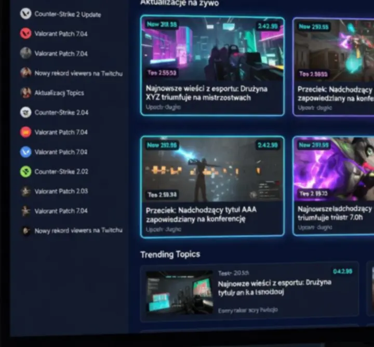Image resolution: width=374 pixels, height=347 pixels.
Task: Open trending headline Najnowze wieści z esportu: Drużyna tytuły
Action: coord(275,288)
